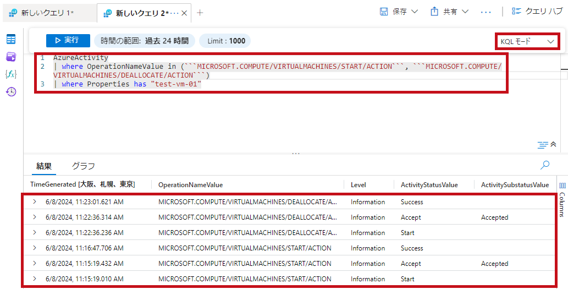Image resolution: width=568 pixels, height=289 pixels.
Task: Expand the 共有 dropdown
Action: 465,12
